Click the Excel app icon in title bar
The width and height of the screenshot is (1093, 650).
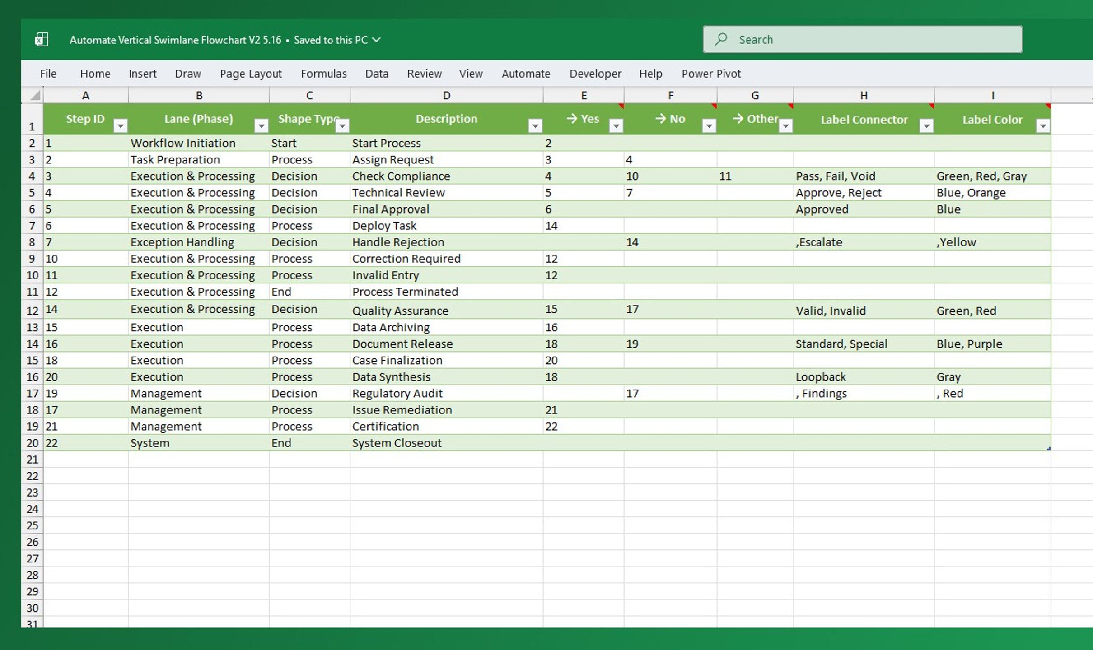[x=42, y=40]
